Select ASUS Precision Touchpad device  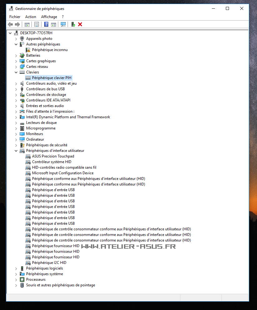53,156
